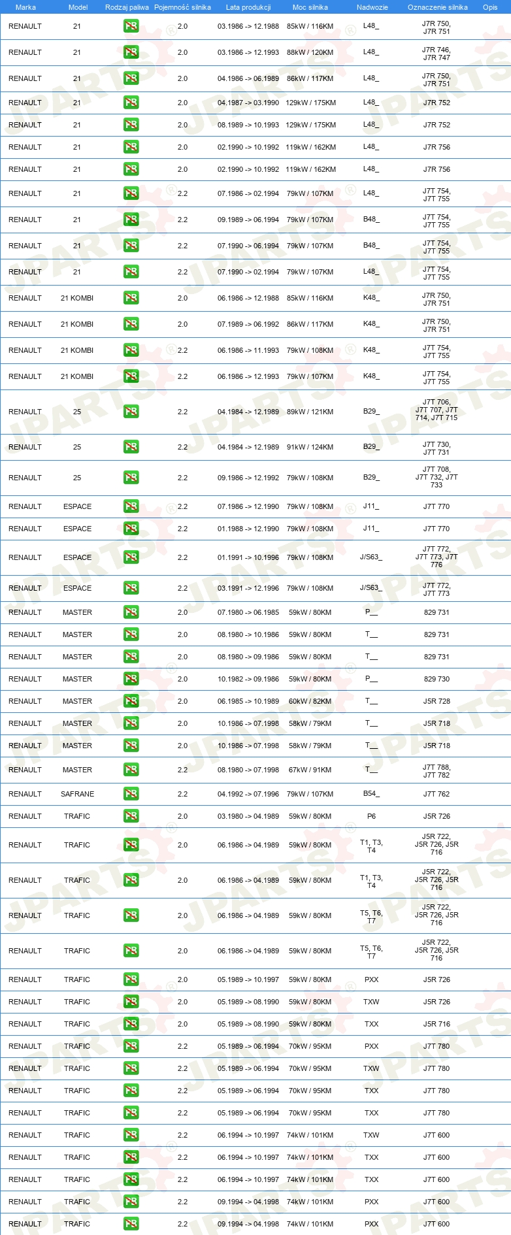
Task: Select engine codes J7T 708, J7T 732, J7T 733
Action: (x=437, y=477)
